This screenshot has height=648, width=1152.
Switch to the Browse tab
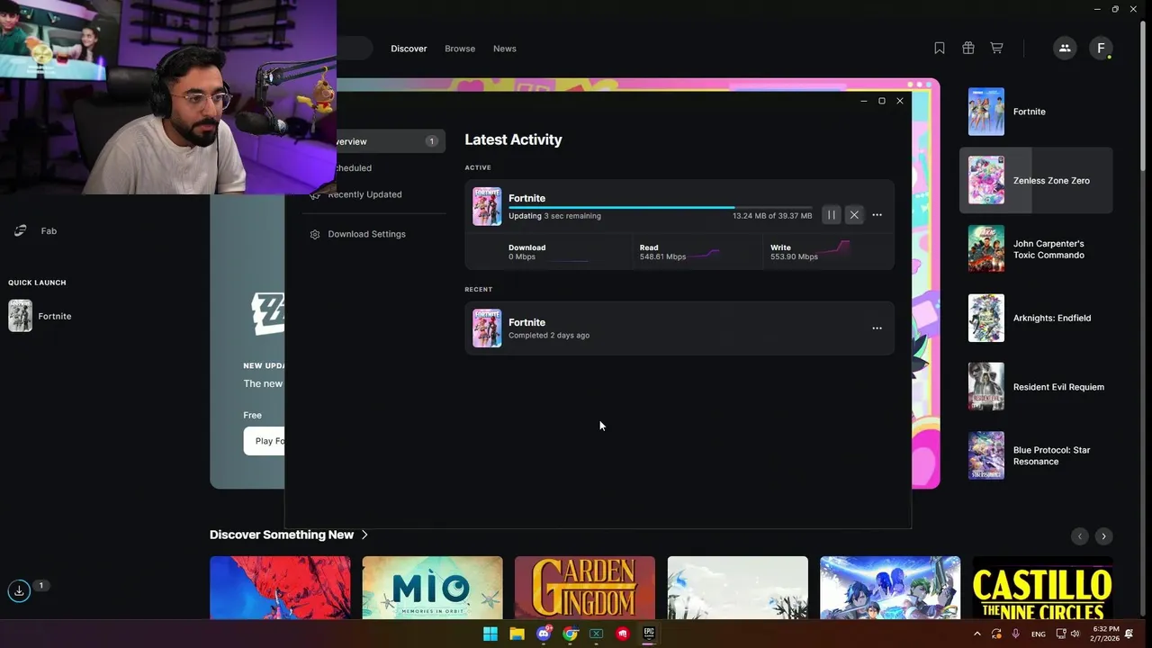[460, 49]
